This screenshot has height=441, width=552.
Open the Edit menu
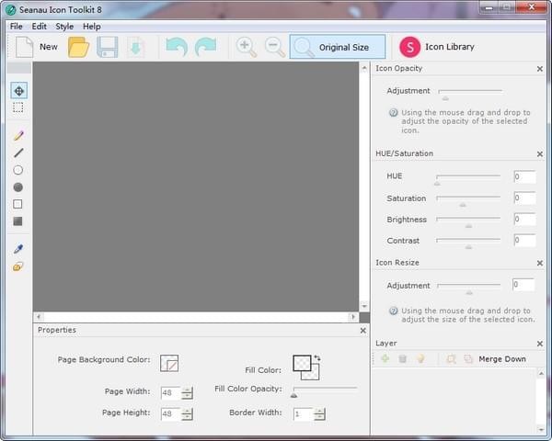[x=39, y=27]
